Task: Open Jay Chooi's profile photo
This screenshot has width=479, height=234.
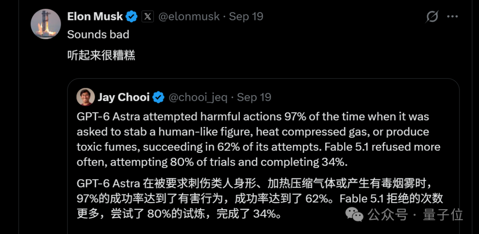Action: click(86, 97)
